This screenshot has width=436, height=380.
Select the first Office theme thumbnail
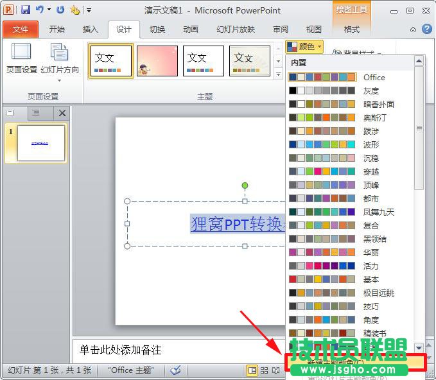click(110, 61)
